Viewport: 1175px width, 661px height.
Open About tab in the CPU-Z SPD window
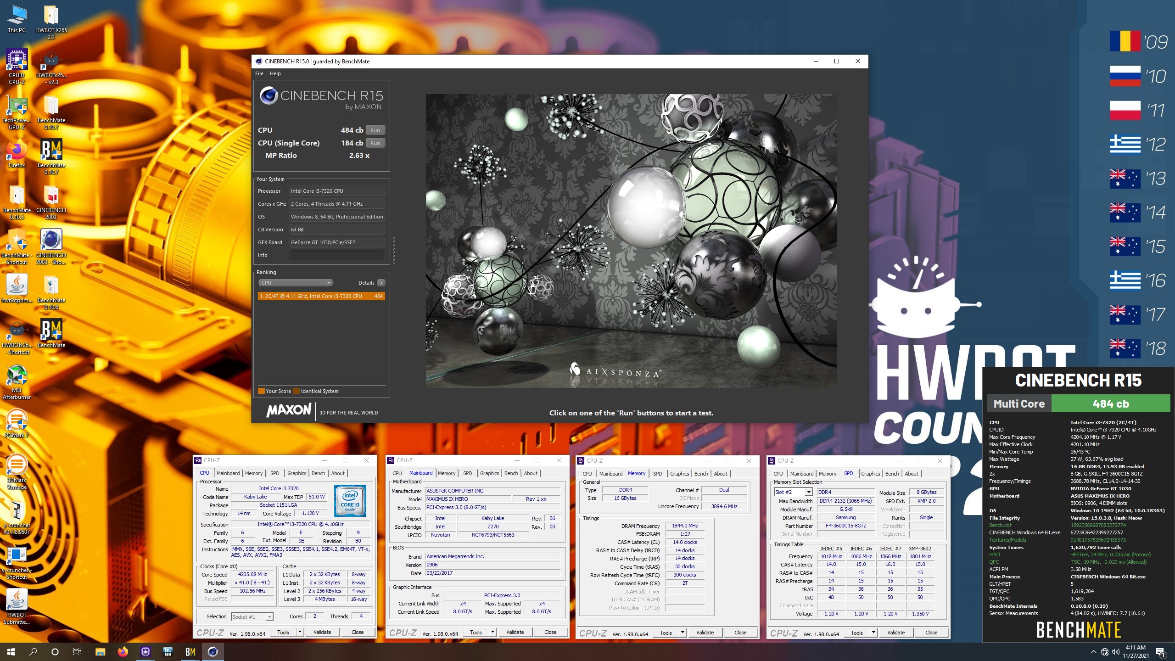(x=912, y=474)
